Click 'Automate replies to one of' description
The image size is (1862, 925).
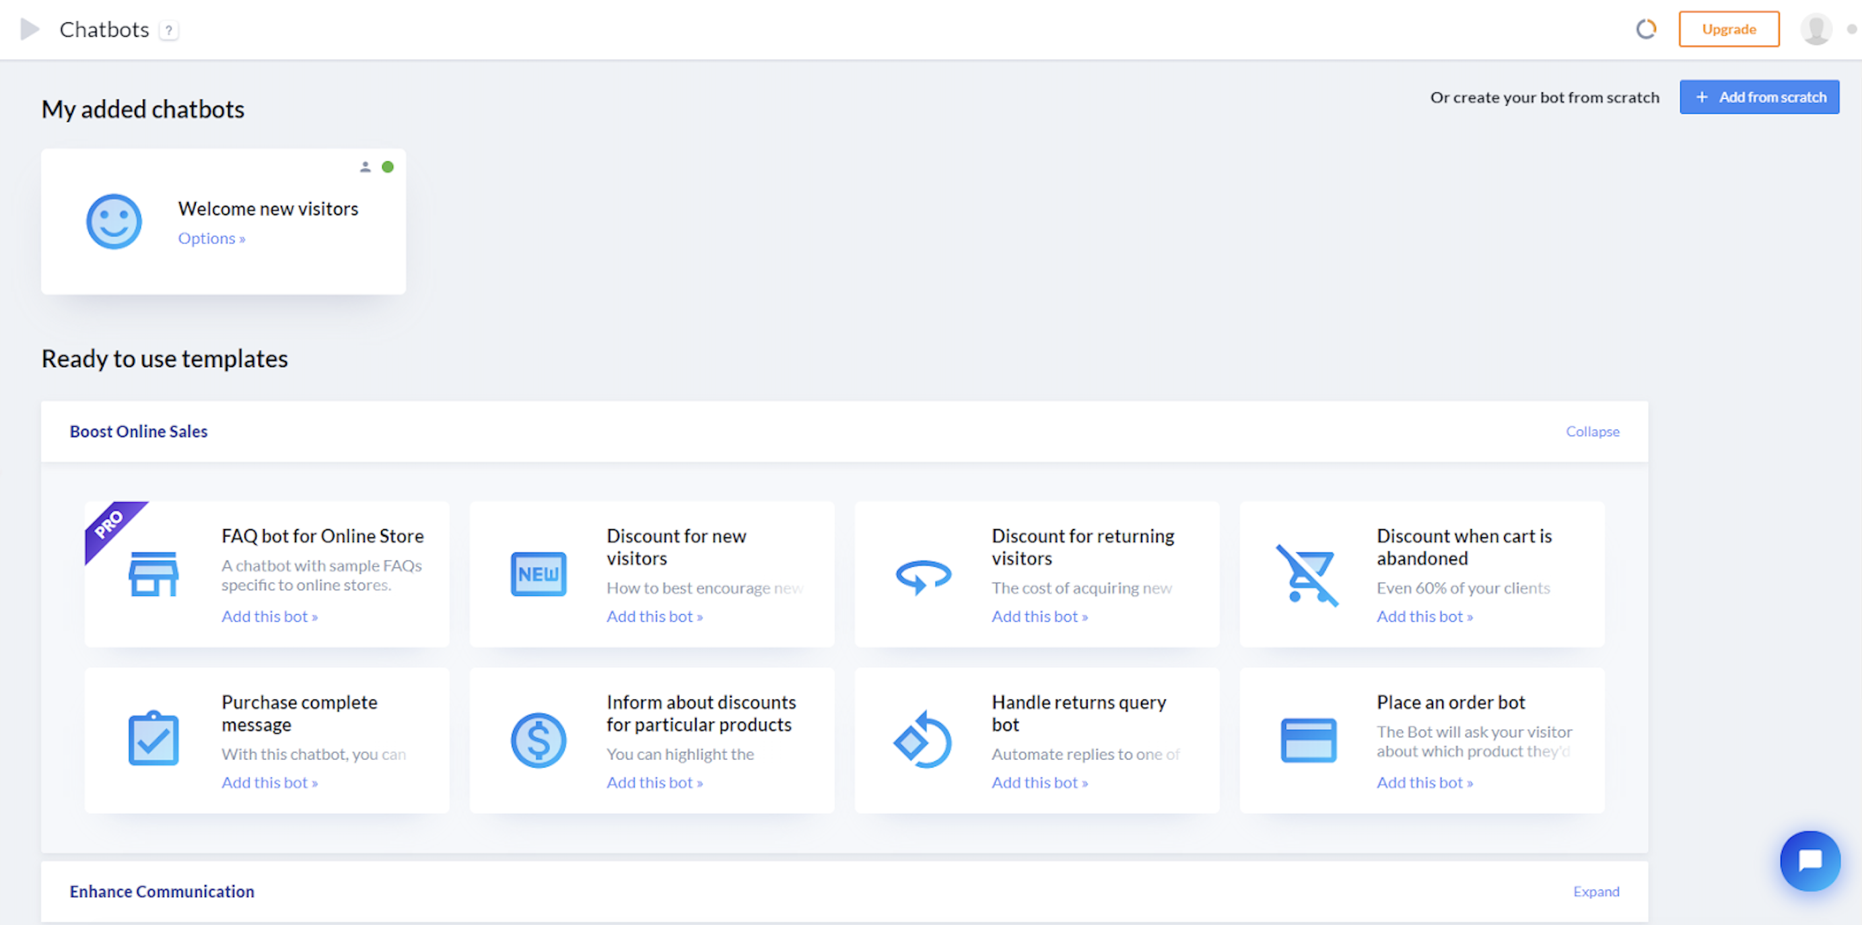1086,755
